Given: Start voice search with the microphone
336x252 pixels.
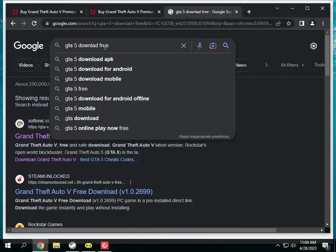Looking at the screenshot, I should [x=200, y=46].
